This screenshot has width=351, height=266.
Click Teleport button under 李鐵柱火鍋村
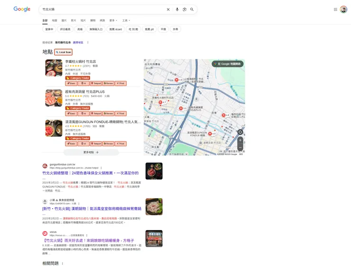(x=96, y=83)
